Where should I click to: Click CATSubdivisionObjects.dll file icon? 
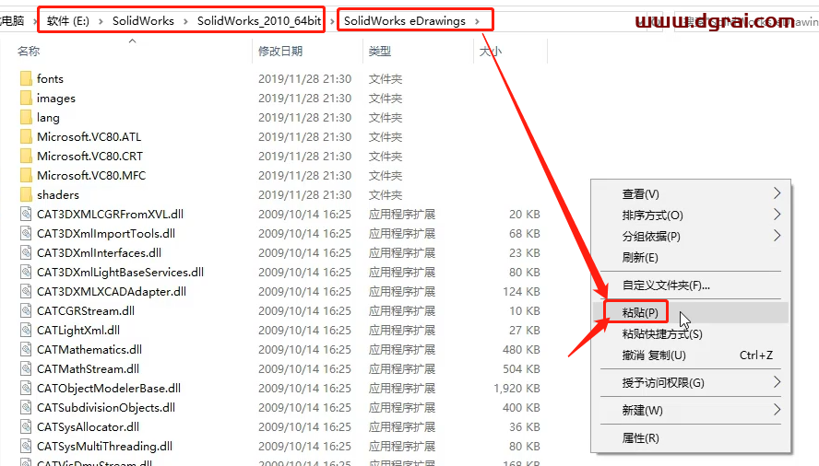pyautogui.click(x=26, y=407)
